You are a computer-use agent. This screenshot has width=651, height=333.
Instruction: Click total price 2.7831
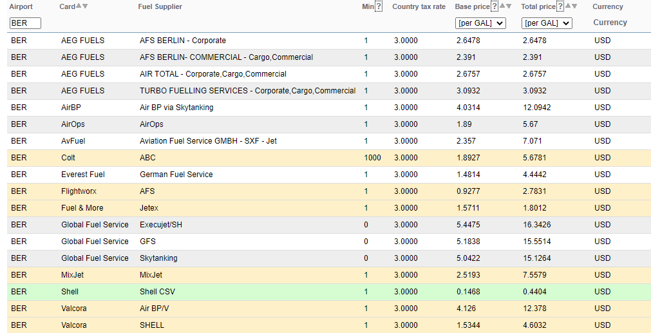point(534,191)
